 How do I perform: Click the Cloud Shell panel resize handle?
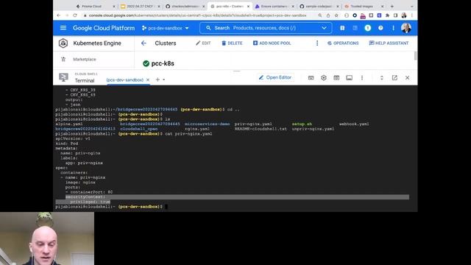pos(236,71)
